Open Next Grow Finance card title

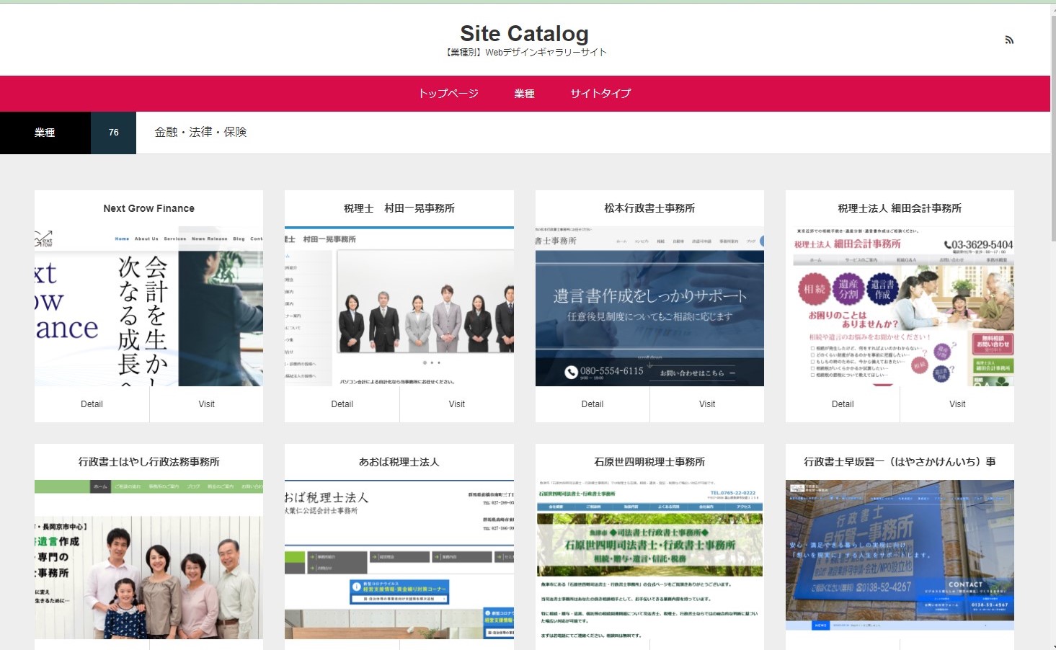click(x=148, y=208)
